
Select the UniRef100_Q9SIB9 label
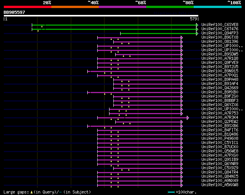point(220,160)
